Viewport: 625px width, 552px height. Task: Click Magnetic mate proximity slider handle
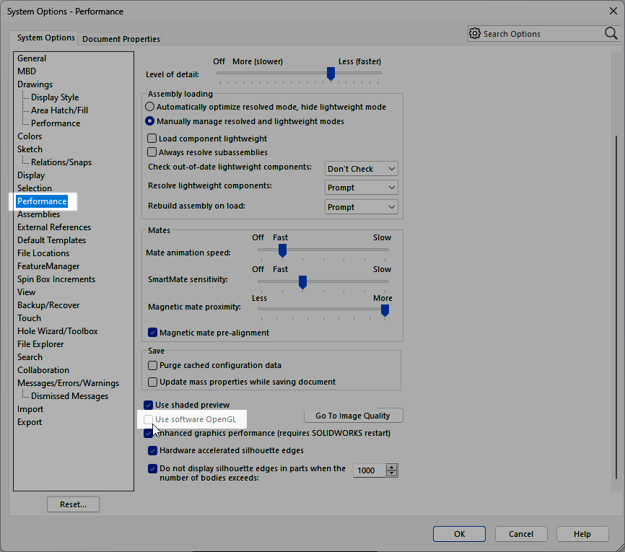[385, 310]
